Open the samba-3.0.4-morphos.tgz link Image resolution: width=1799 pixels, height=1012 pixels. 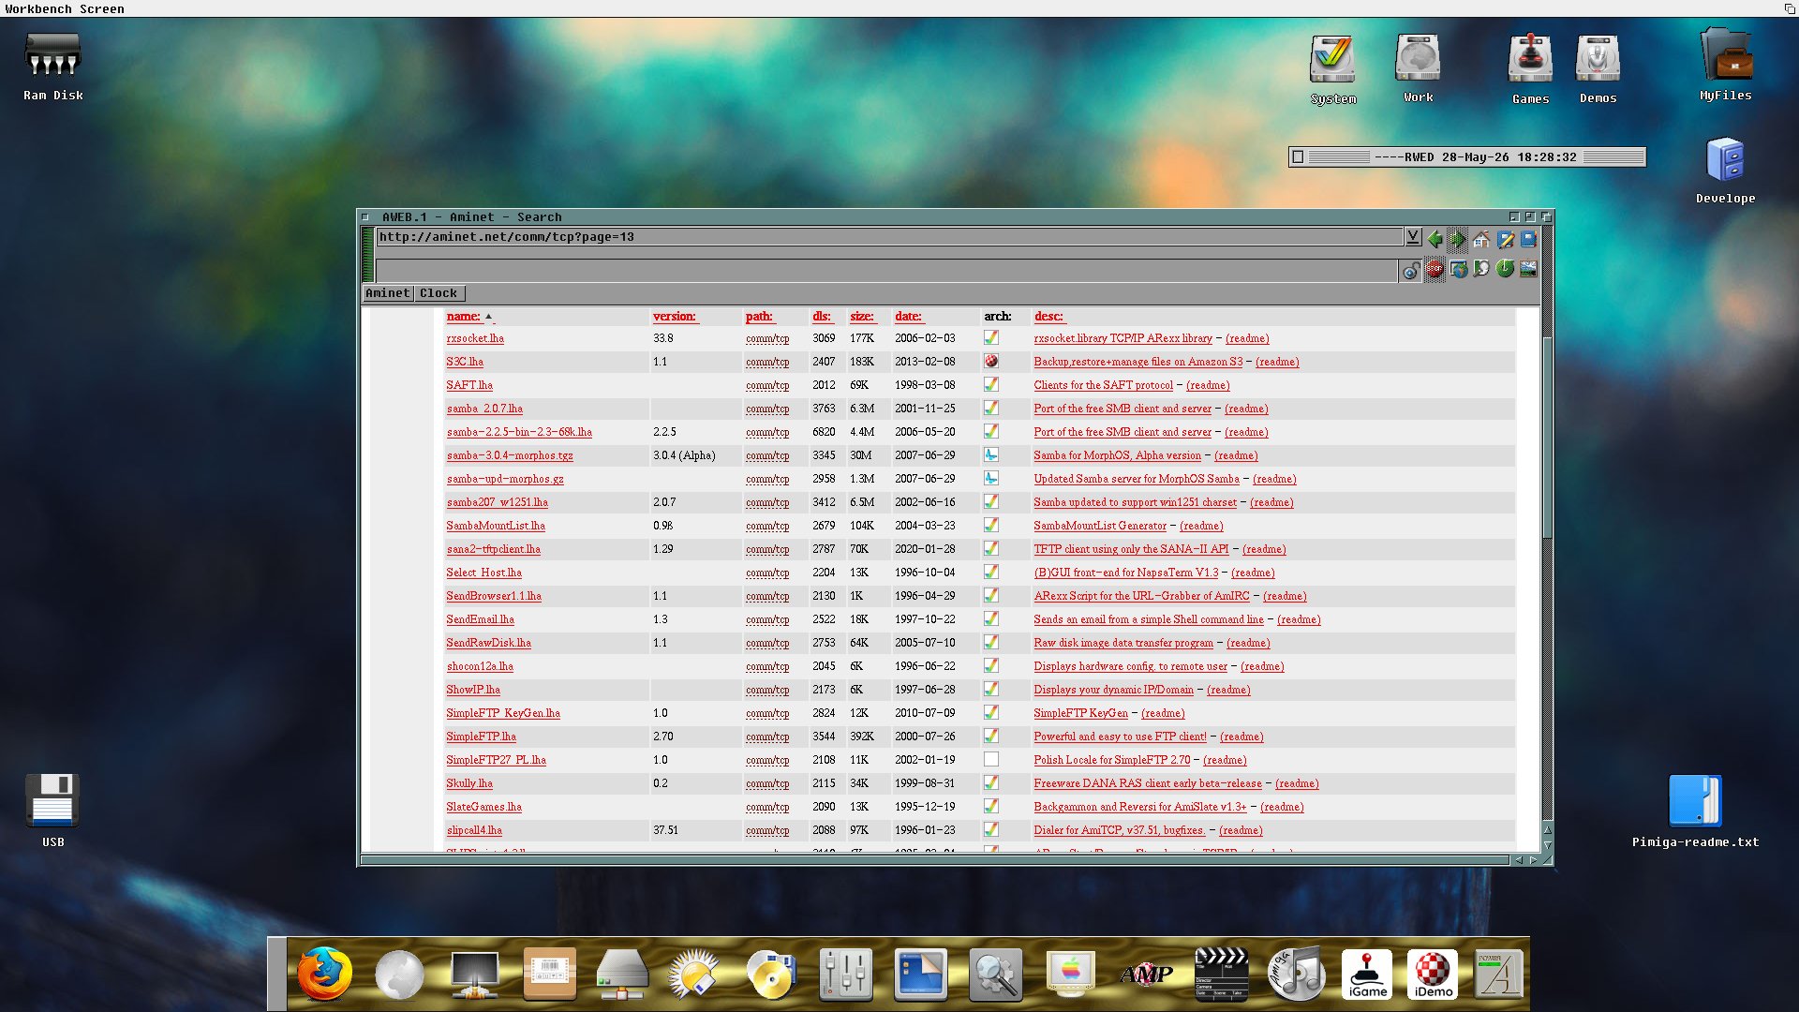point(510,455)
